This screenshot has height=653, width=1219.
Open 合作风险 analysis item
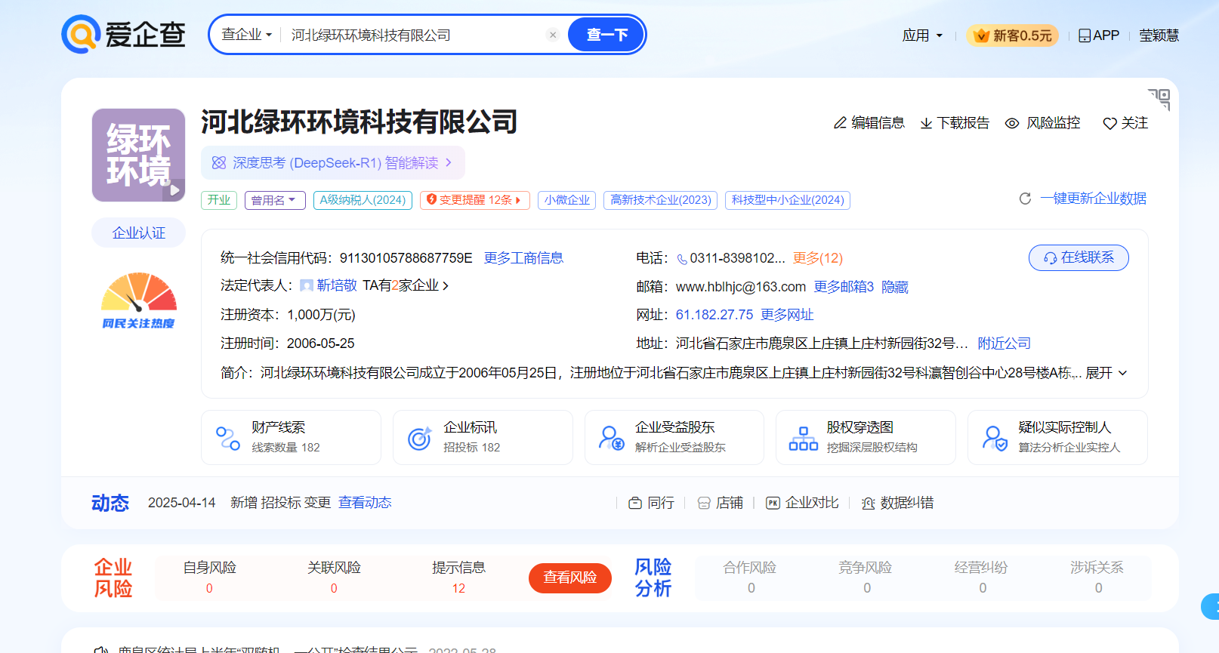coord(750,578)
